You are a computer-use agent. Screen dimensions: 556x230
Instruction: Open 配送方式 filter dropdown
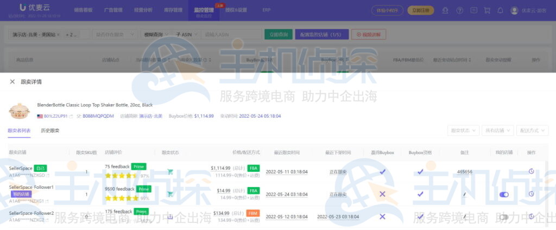[532, 130]
